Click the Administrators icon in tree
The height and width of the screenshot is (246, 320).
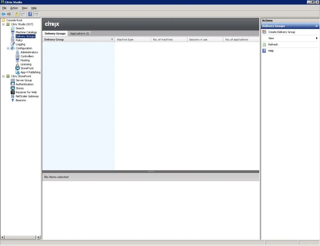[x=18, y=52]
